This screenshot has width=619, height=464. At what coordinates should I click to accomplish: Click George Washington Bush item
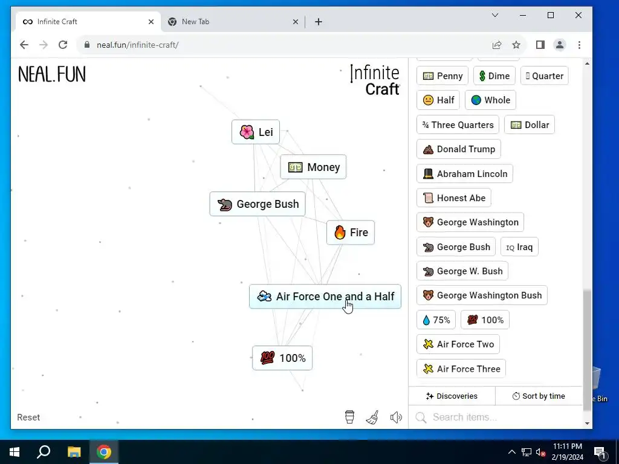[482, 295]
